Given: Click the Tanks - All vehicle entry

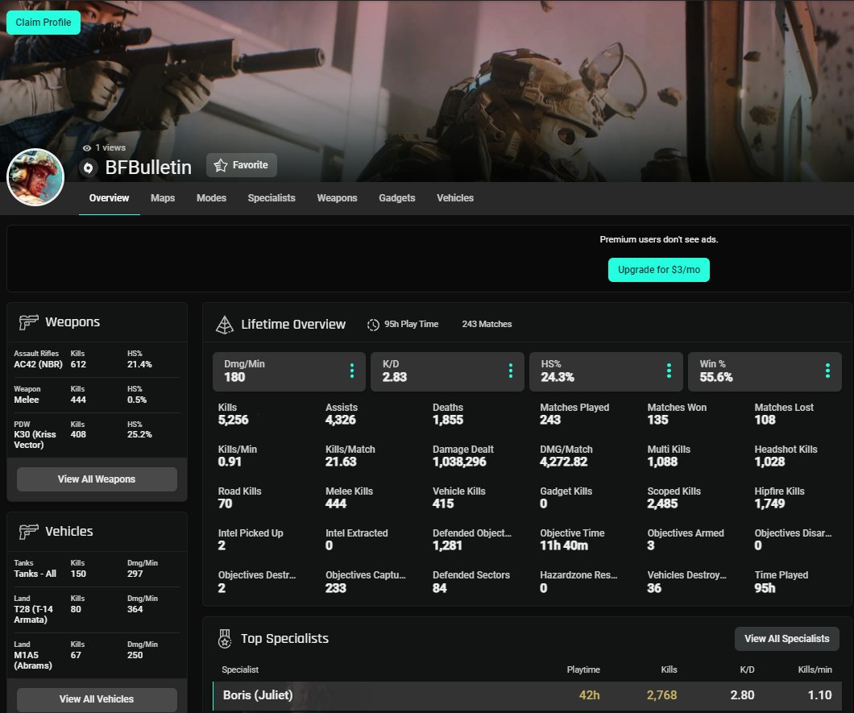Looking at the screenshot, I should [97, 569].
